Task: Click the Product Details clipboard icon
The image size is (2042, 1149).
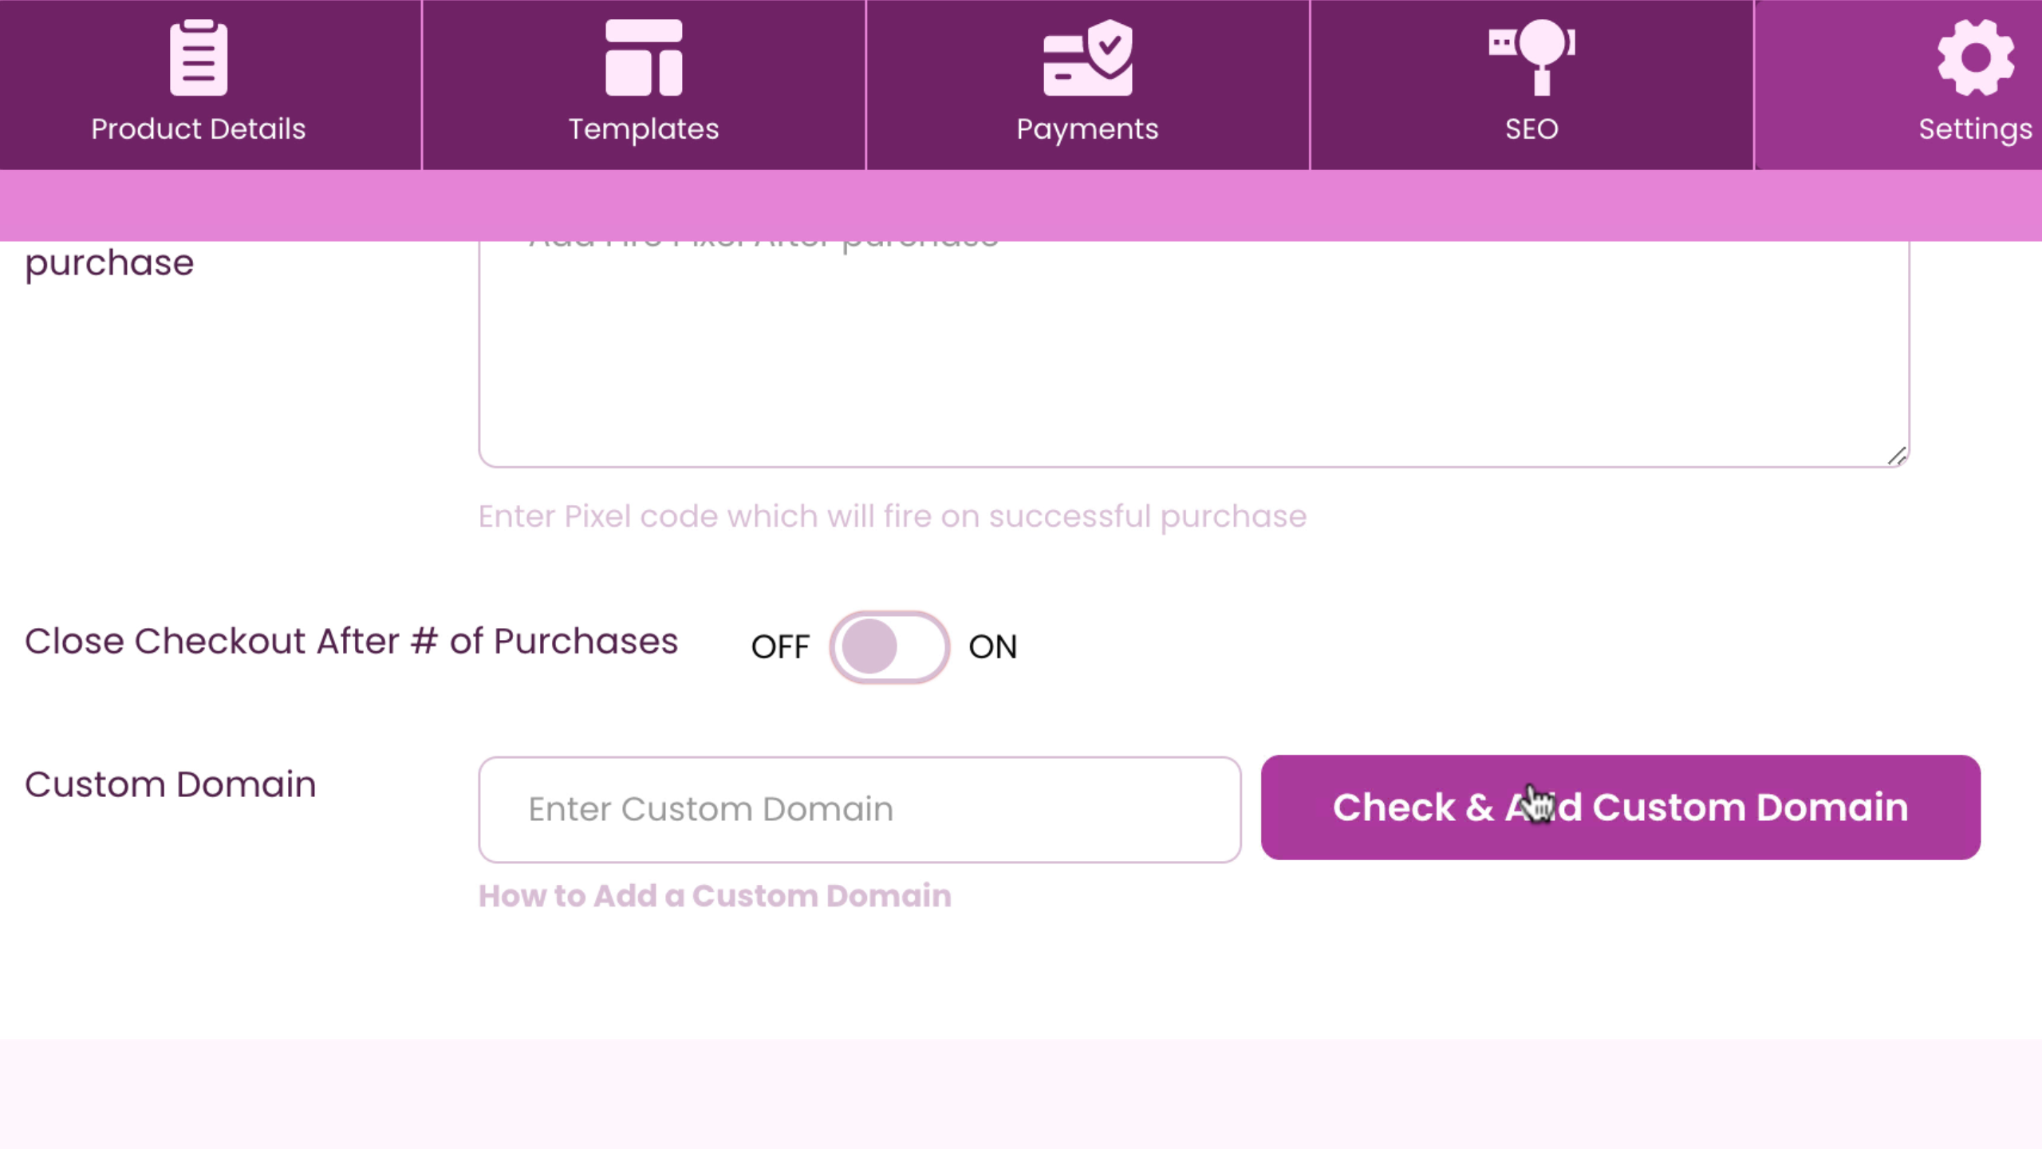Action: point(199,57)
